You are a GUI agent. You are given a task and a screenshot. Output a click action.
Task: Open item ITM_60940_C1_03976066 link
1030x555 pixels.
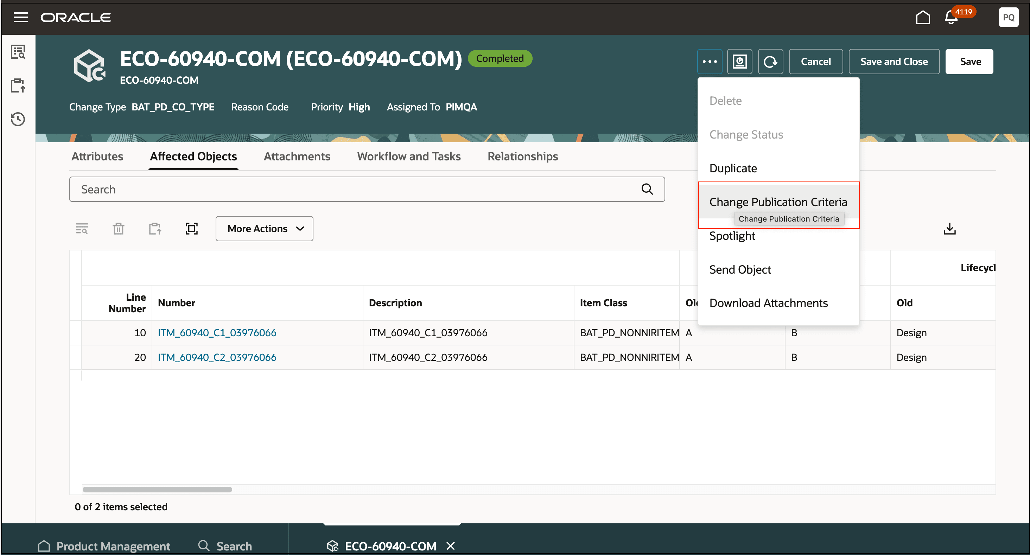[x=217, y=332]
